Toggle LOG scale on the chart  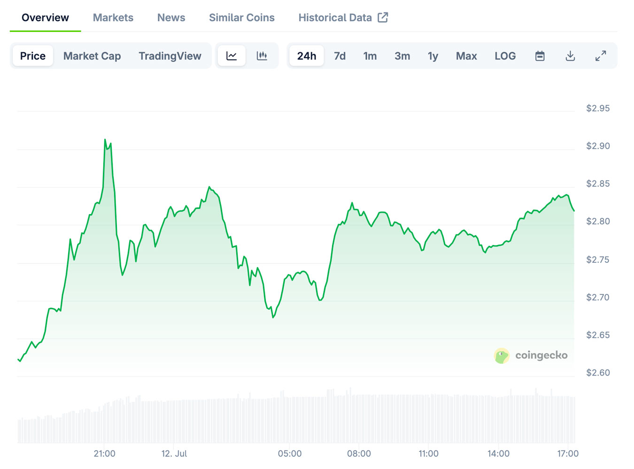point(505,55)
